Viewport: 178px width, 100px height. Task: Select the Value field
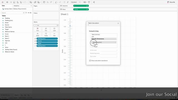[6, 47]
